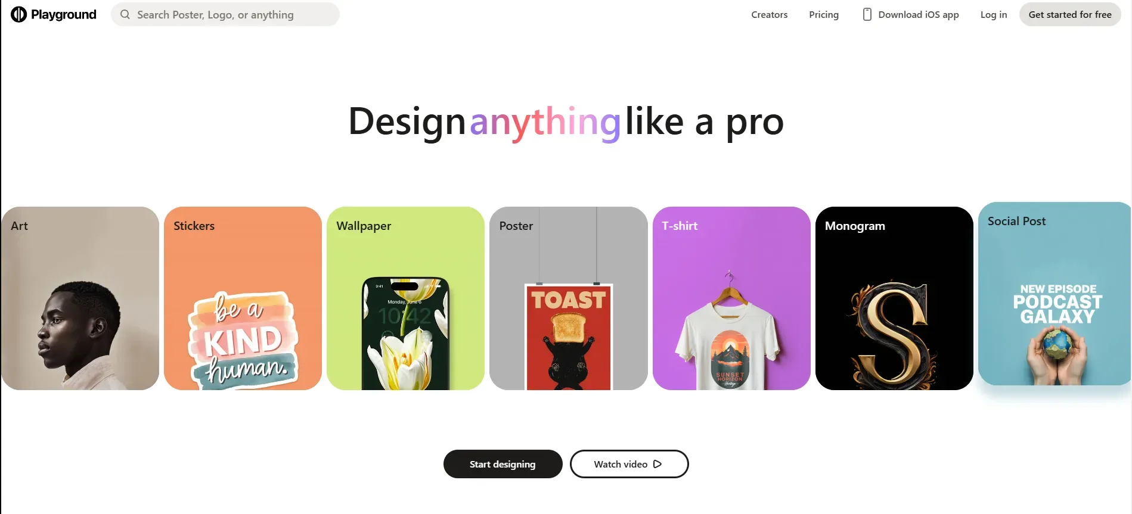Image resolution: width=1132 pixels, height=514 pixels.
Task: Click the Download iOS app link
Action: click(x=911, y=14)
